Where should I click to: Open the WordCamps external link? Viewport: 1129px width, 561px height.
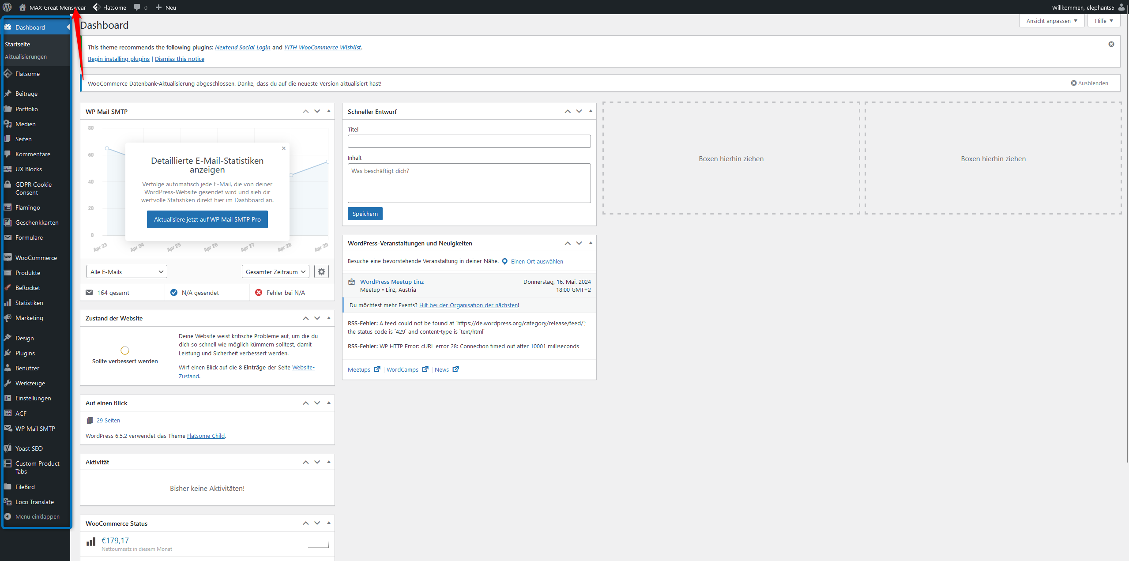click(407, 369)
